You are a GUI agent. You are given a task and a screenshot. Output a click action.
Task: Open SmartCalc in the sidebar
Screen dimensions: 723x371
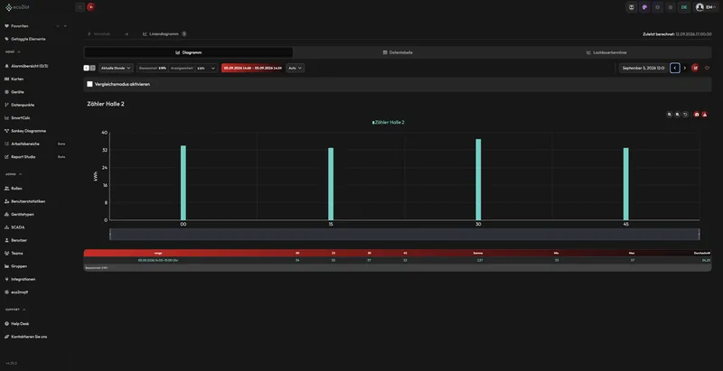(x=17, y=118)
